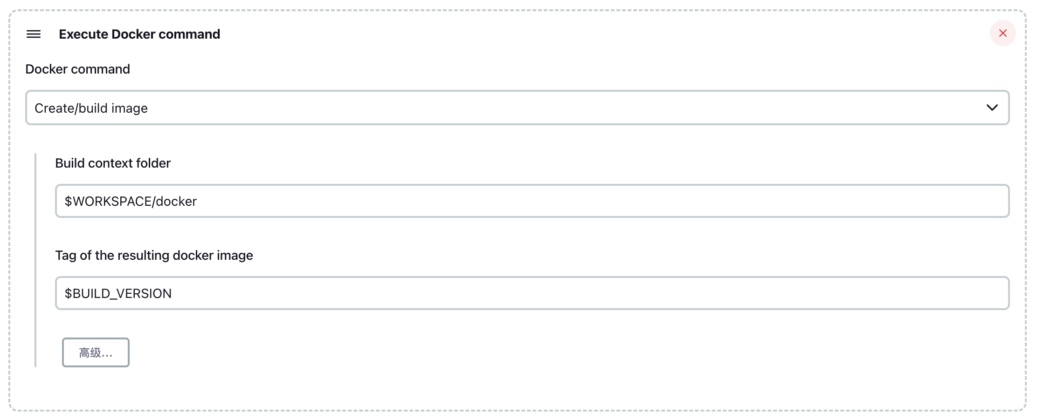Screen dimensions: 1037x419
Task: Click the vertical gray indent bar of nested options
Action: click(x=35, y=260)
